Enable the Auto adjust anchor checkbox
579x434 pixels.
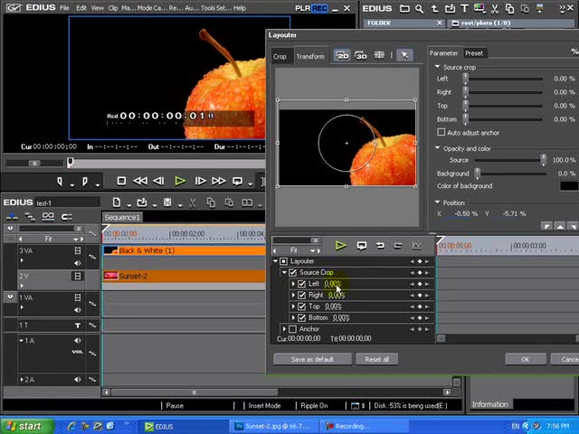pyautogui.click(x=441, y=133)
